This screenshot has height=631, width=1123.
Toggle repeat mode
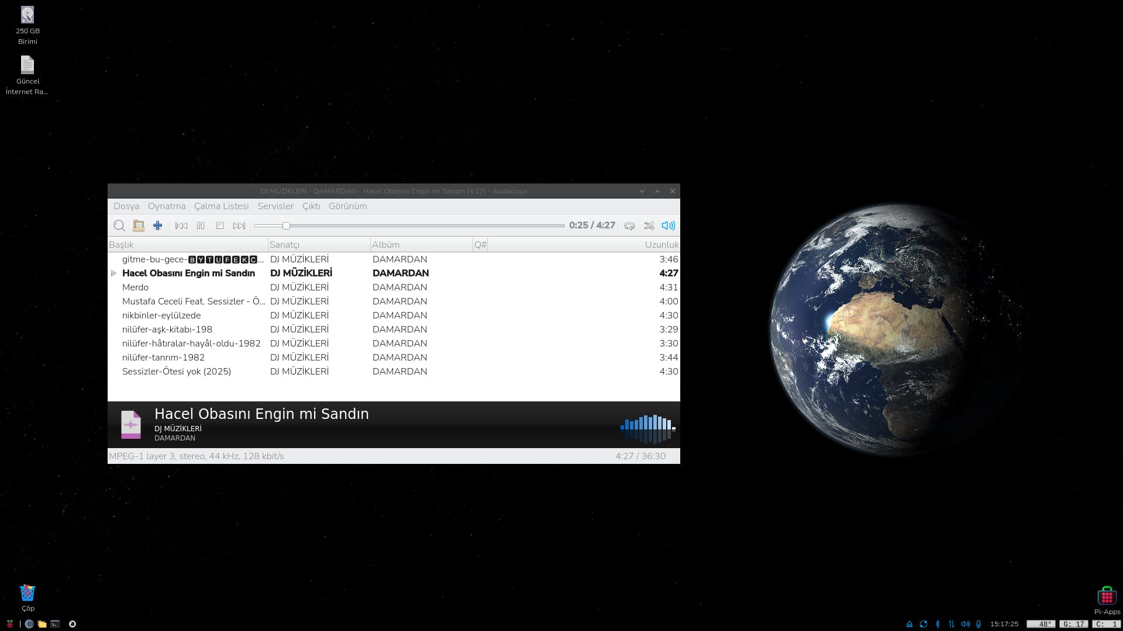click(x=629, y=226)
